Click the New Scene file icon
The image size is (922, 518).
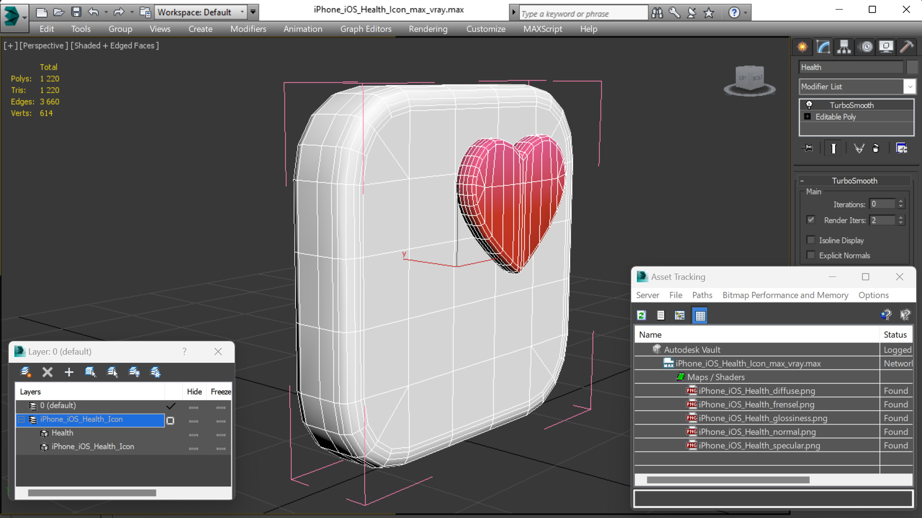42,12
